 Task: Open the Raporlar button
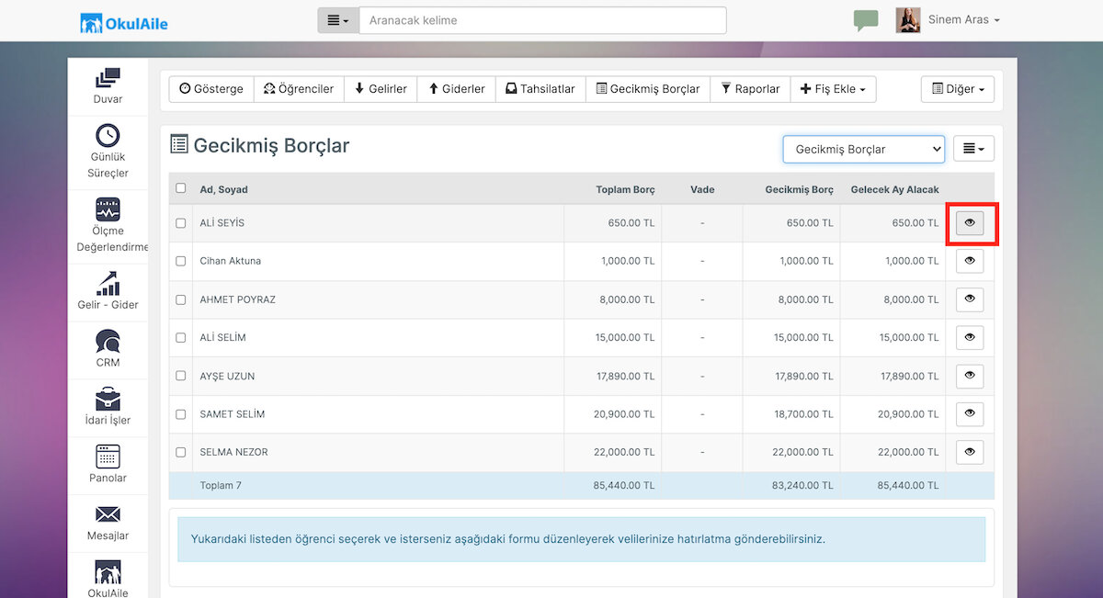(750, 89)
